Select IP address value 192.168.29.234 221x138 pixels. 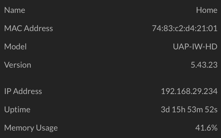(189, 91)
